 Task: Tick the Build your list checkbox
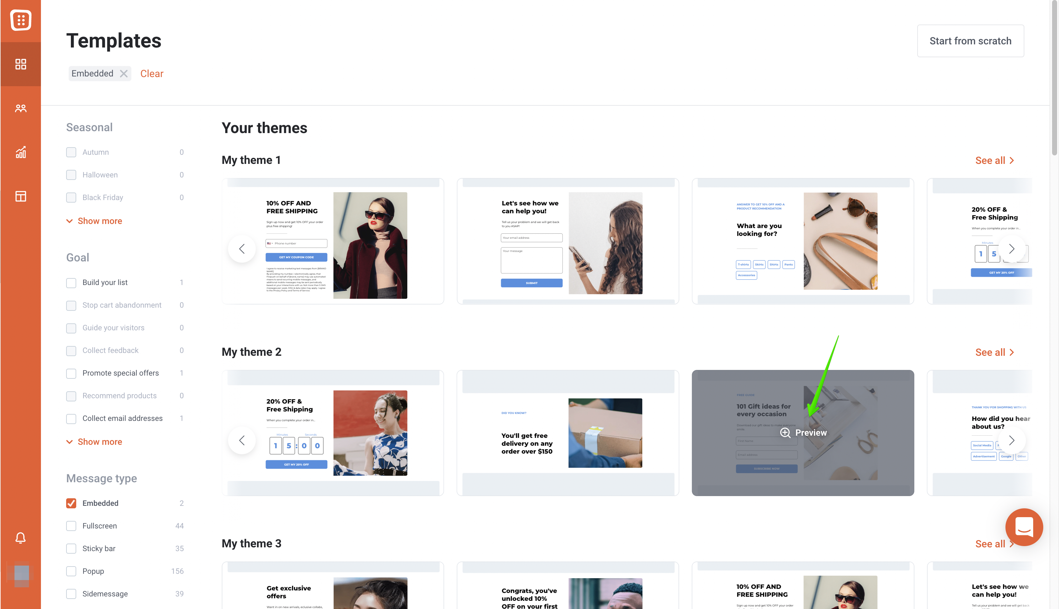click(x=71, y=283)
